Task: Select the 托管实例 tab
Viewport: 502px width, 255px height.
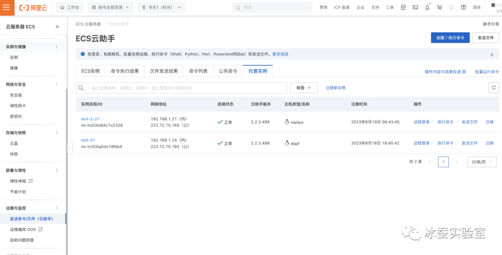Action: [x=258, y=71]
